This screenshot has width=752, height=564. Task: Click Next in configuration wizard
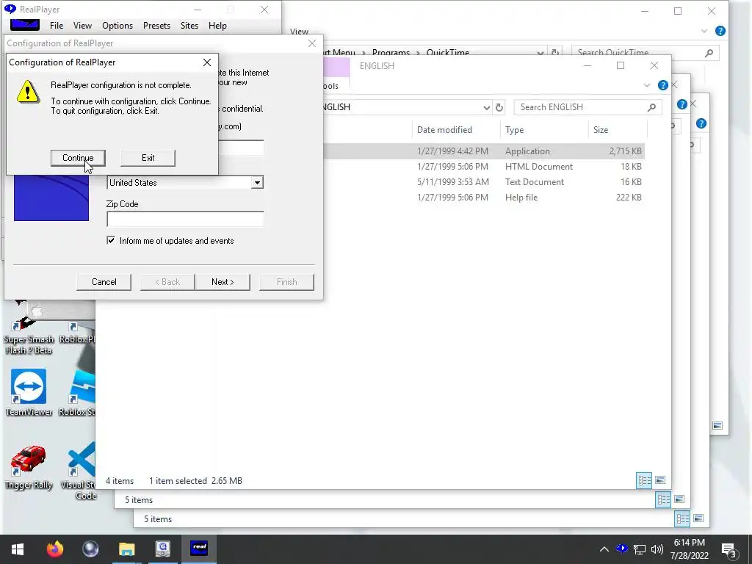[x=223, y=282]
